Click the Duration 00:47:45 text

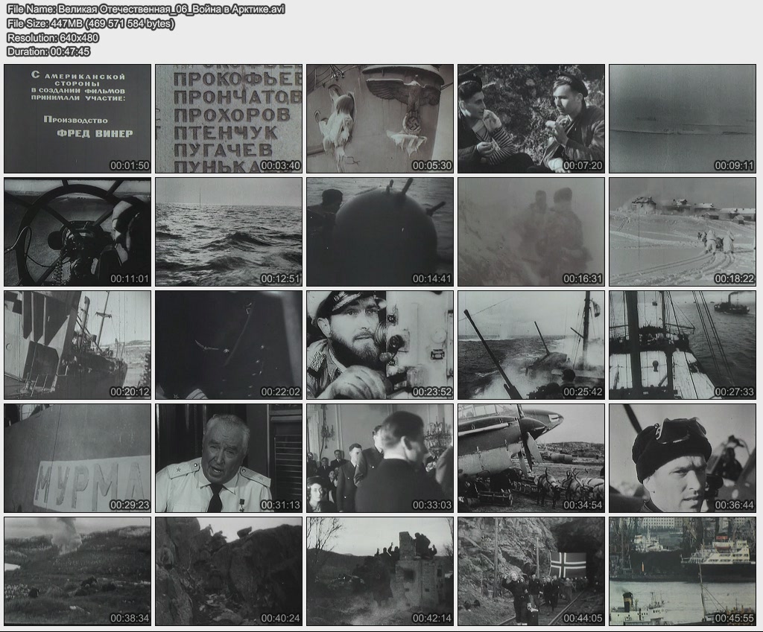pos(48,51)
